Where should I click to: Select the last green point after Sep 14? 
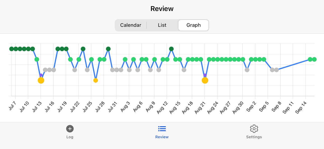314,59
